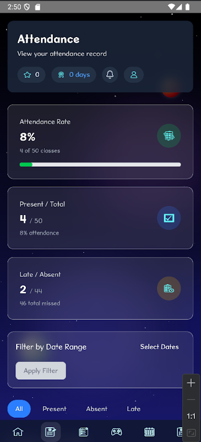This screenshot has width=201, height=442.
Task: Select the All filter chip
Action: pos(19,409)
